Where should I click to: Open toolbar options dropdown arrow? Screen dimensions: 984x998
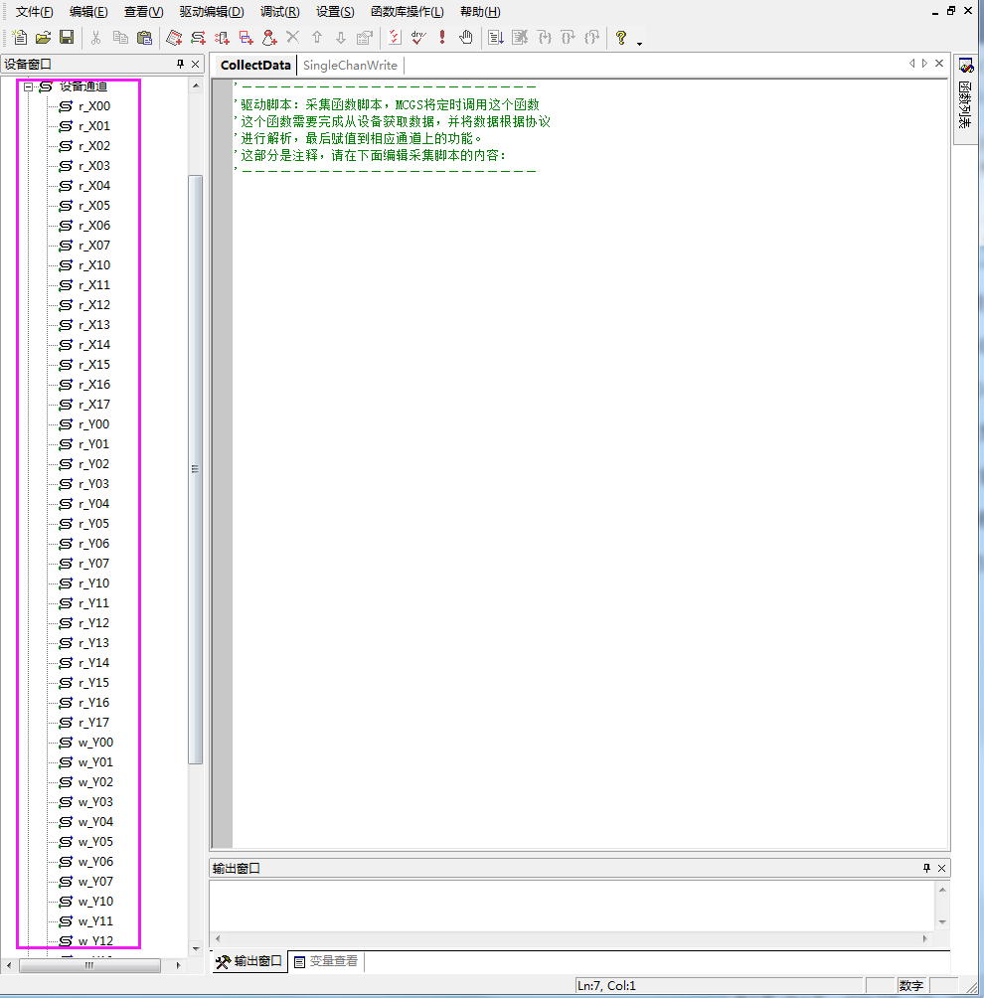coord(640,43)
